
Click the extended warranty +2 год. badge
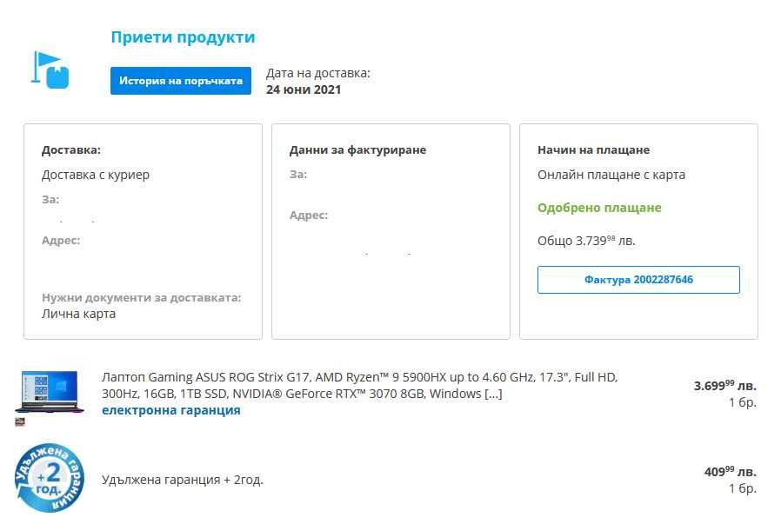click(x=50, y=478)
